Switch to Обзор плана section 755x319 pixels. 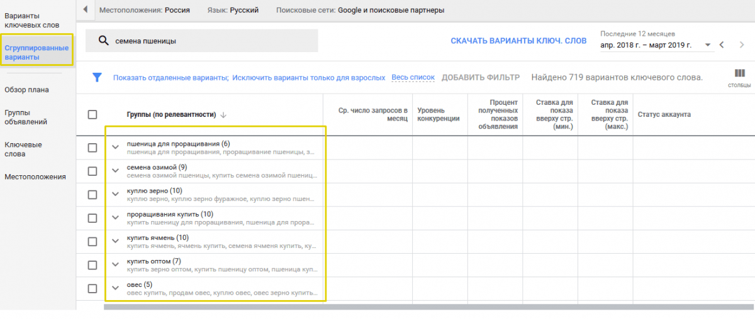click(x=26, y=90)
